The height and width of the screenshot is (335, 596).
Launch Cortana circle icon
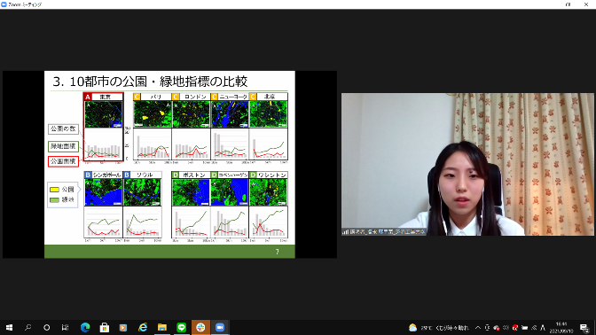pyautogui.click(x=46, y=327)
